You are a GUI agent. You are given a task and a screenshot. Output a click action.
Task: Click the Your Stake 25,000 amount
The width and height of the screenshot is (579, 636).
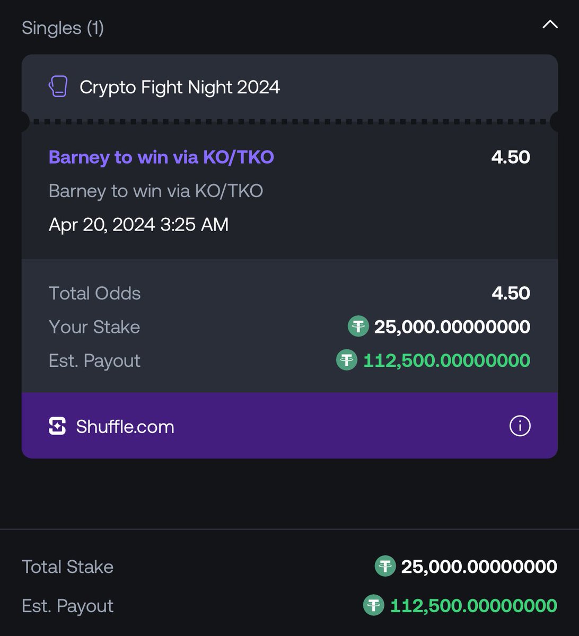click(452, 327)
